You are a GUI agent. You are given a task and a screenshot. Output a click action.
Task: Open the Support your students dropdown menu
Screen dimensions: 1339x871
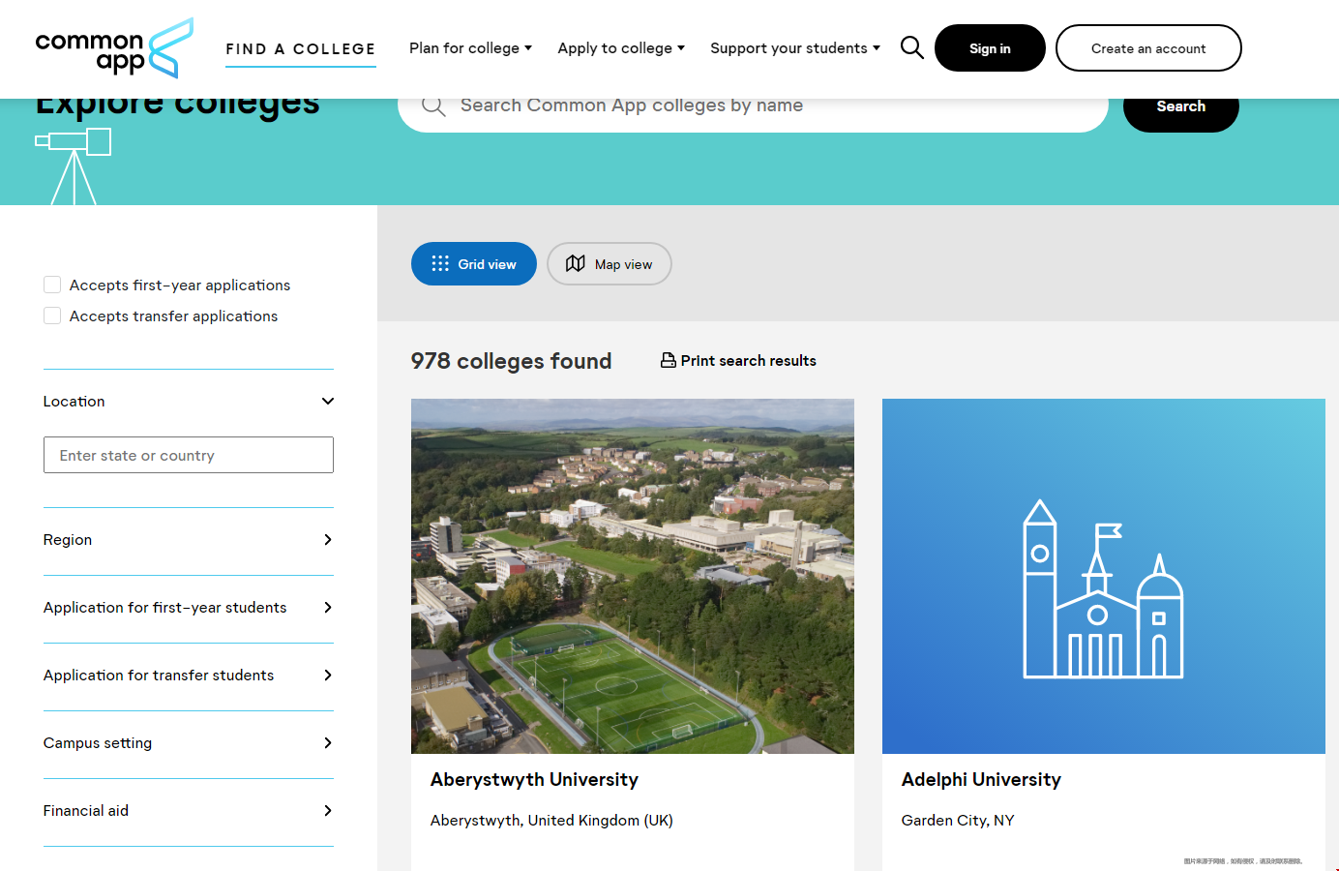[795, 48]
